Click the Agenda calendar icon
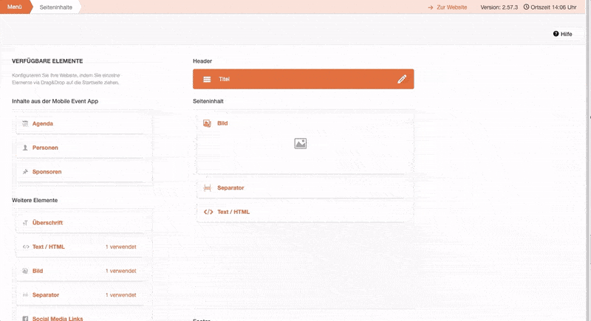This screenshot has width=591, height=321. 25,123
